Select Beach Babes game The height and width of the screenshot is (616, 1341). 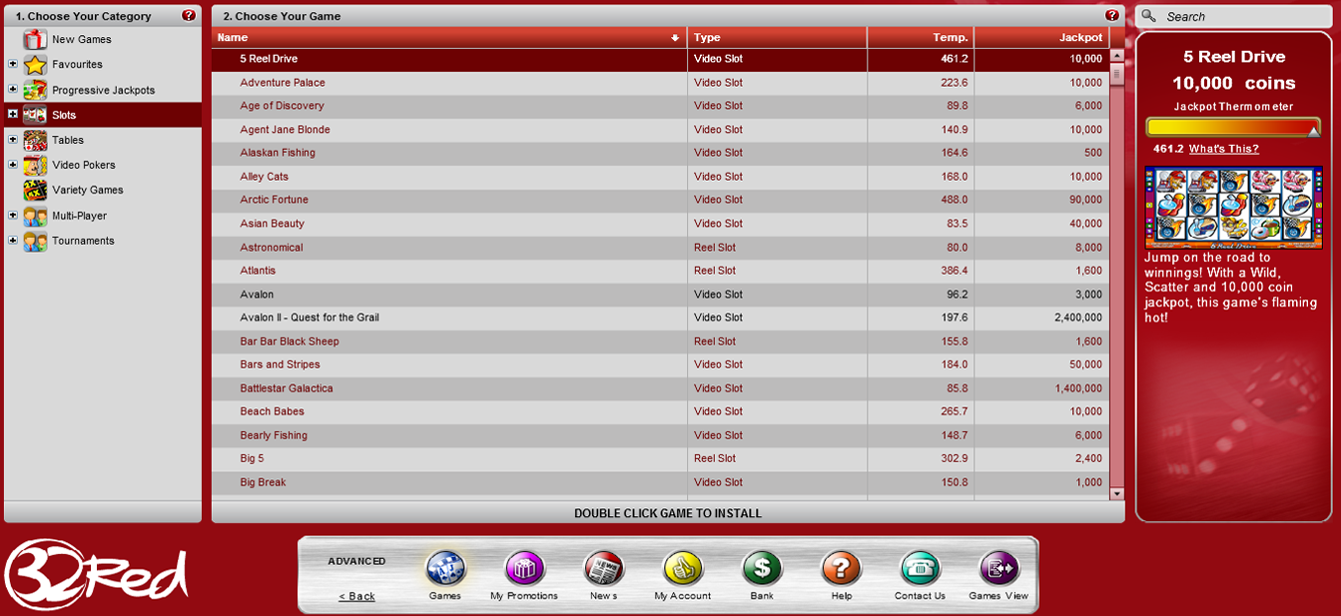(660, 411)
